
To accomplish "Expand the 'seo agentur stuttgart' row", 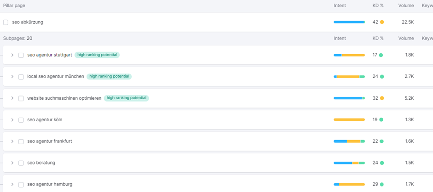I will [12, 55].
